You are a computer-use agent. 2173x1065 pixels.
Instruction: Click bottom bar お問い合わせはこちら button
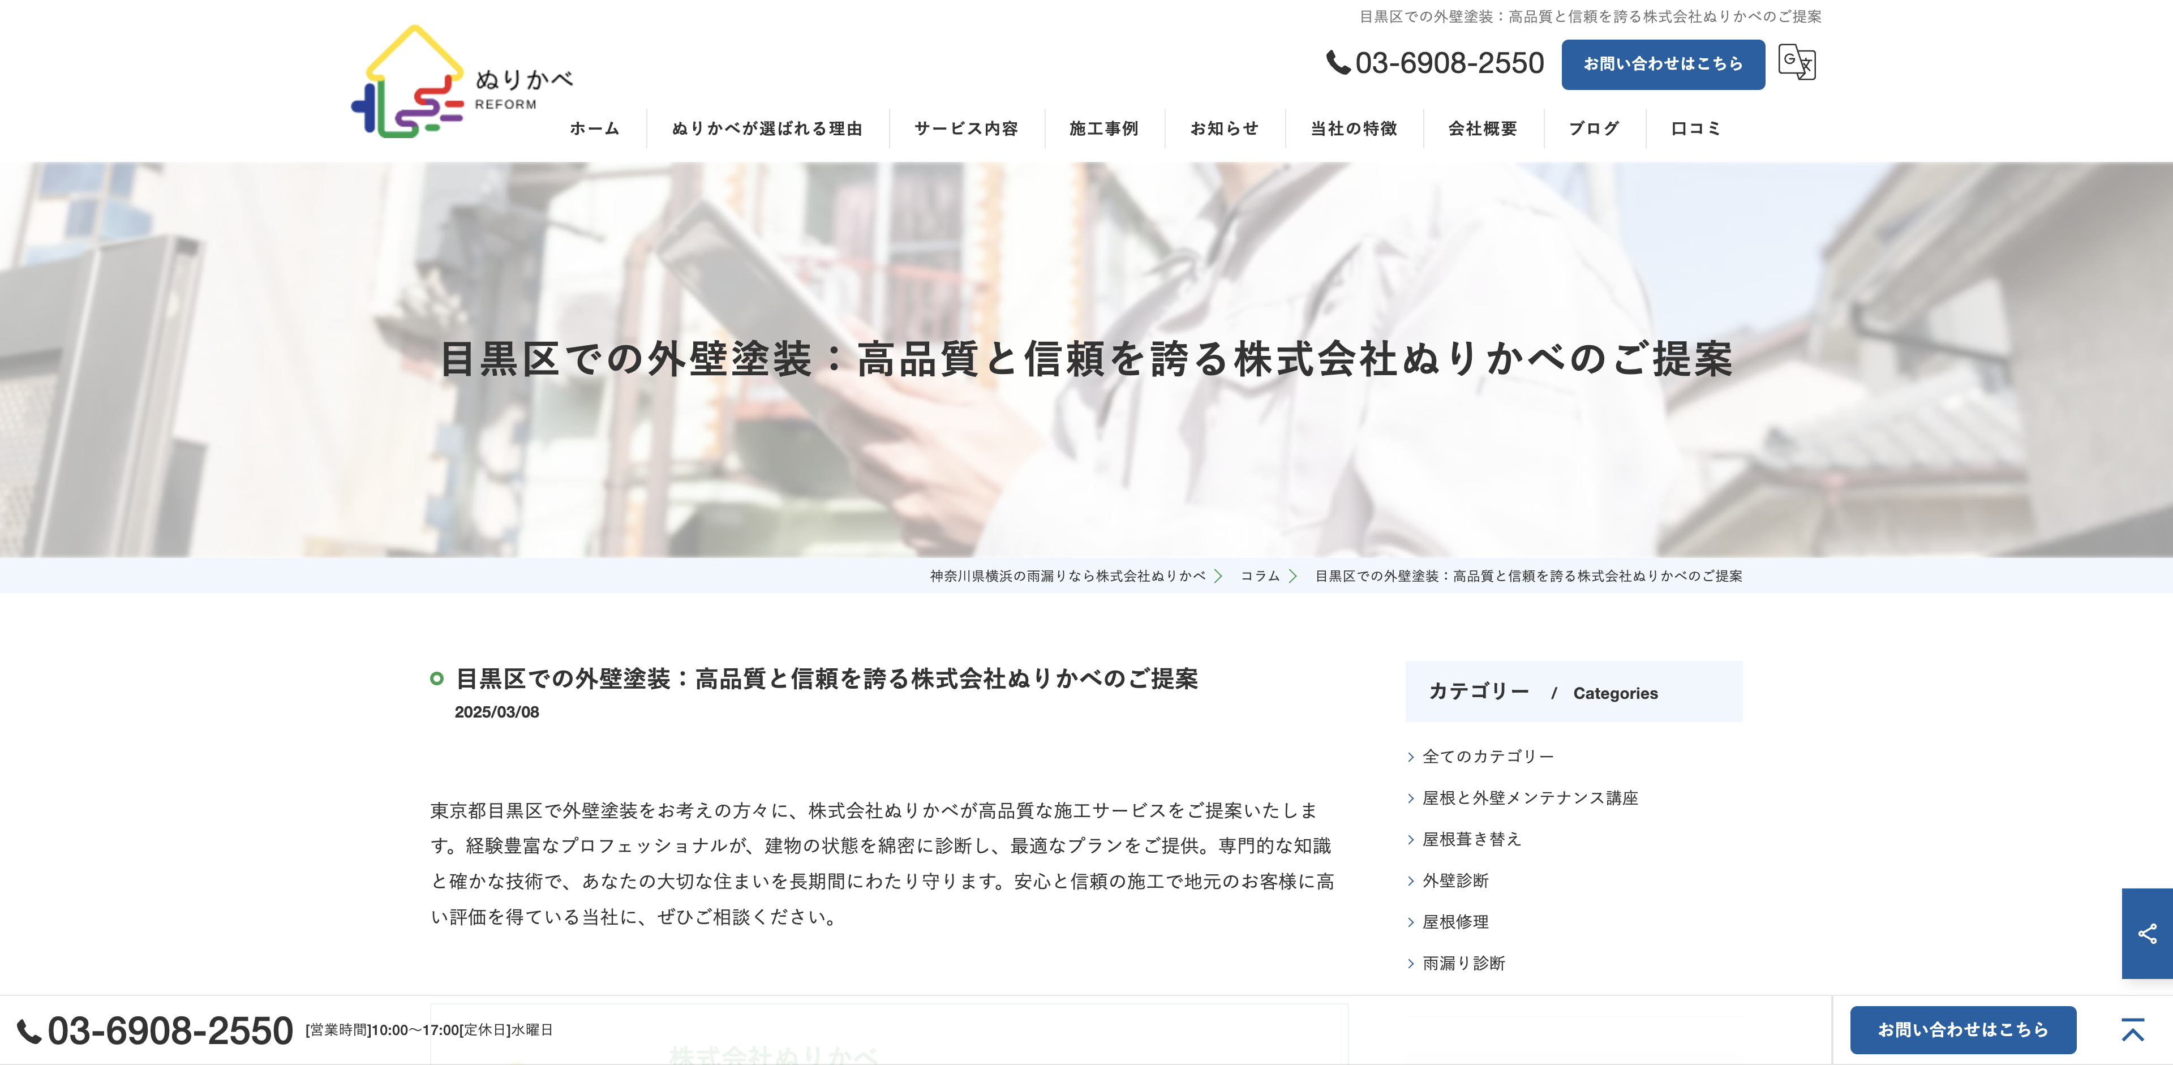[x=1963, y=1029]
